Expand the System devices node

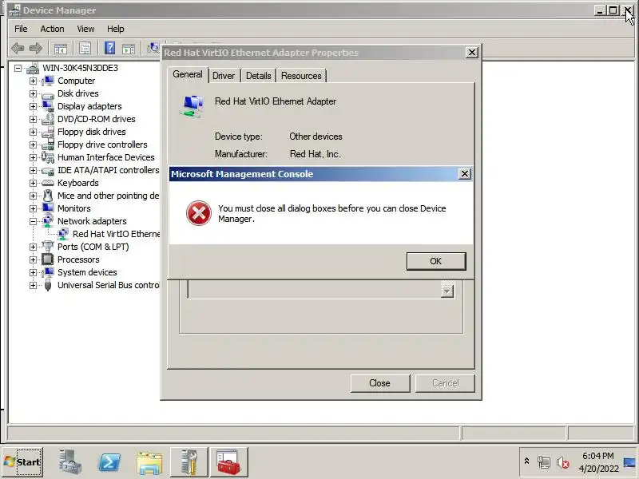33,272
